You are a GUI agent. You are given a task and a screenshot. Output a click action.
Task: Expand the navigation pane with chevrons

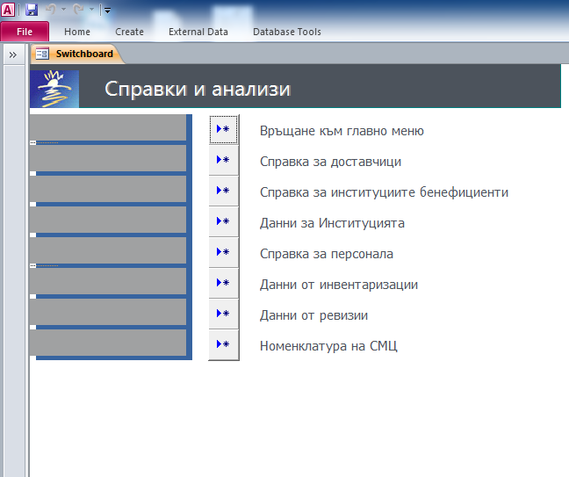pyautogui.click(x=13, y=54)
